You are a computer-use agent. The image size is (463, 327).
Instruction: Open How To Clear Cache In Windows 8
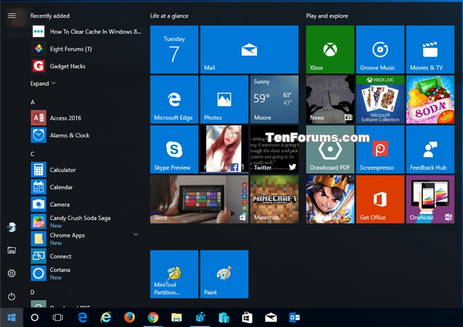pos(86,31)
